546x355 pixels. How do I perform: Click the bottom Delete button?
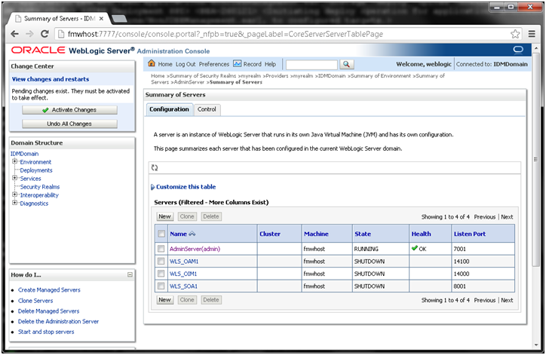pos(211,300)
